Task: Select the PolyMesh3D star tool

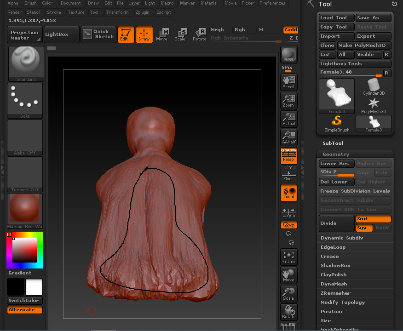Action: pyautogui.click(x=374, y=106)
